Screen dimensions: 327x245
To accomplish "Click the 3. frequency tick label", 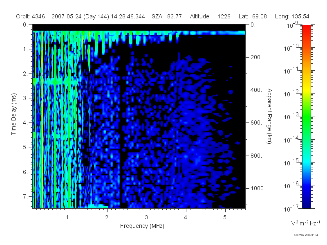I will coord(147,218).
